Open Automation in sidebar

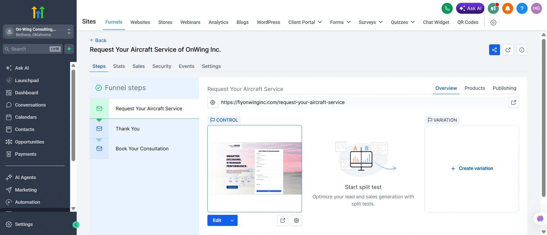pos(23,202)
